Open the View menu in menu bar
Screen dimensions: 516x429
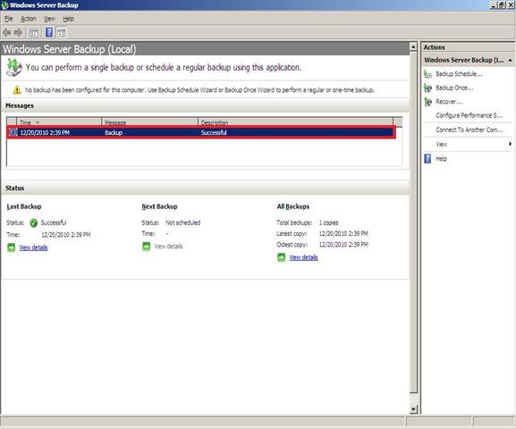pos(50,19)
